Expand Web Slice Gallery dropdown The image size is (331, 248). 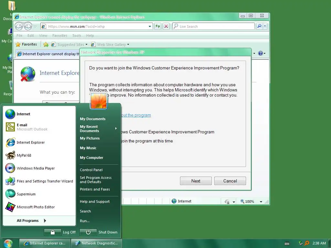(128, 45)
